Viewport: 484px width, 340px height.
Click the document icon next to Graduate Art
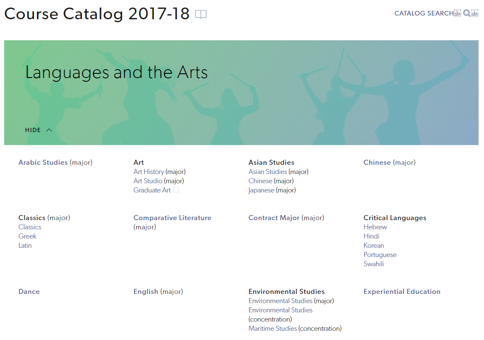176,189
